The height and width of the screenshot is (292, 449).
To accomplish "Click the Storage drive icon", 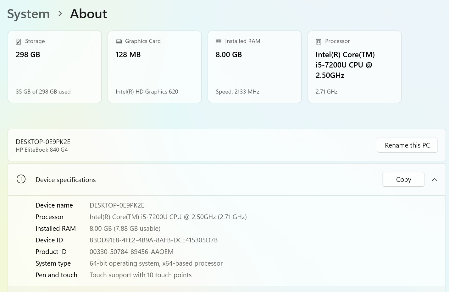I will pos(18,41).
